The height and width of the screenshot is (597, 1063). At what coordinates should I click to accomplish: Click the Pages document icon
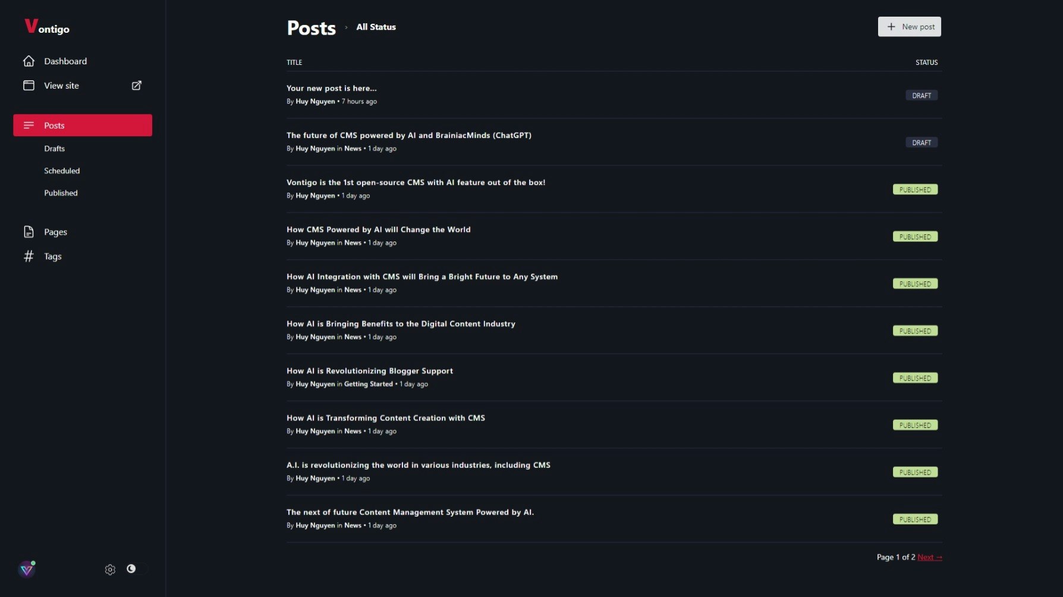tap(29, 232)
